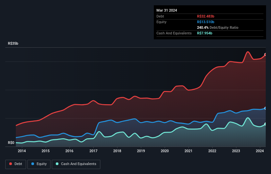Select the red Debt endpoint marker
Viewport: 271px width, 174px height.
point(265,55)
